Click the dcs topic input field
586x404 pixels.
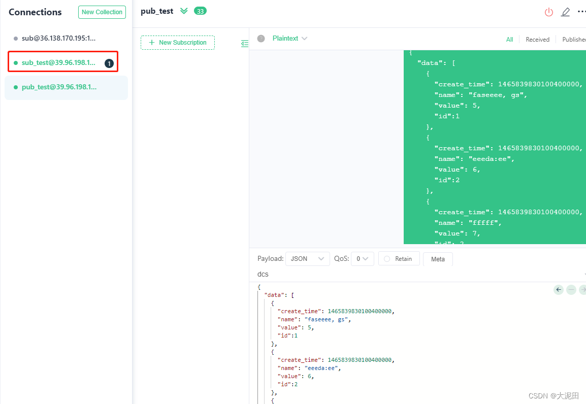point(418,275)
